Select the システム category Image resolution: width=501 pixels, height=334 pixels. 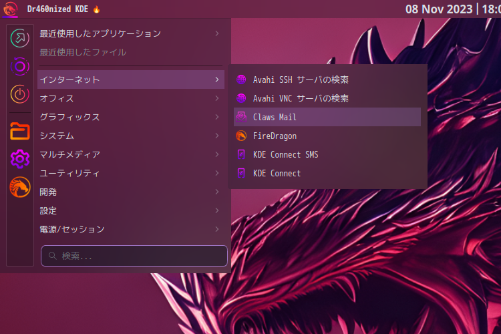click(131, 136)
